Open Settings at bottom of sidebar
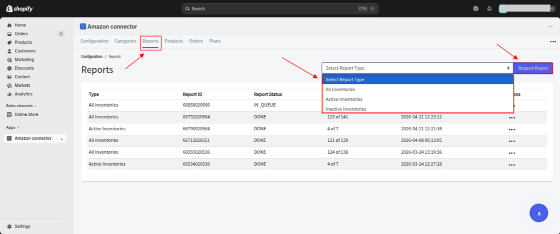Image resolution: width=560 pixels, height=234 pixels. tap(22, 227)
